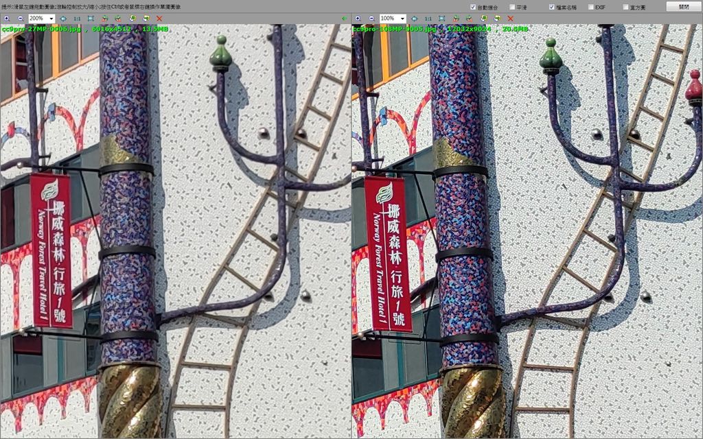Set 108MP image to 1:1 actual size
The image size is (703, 439).
click(x=428, y=19)
